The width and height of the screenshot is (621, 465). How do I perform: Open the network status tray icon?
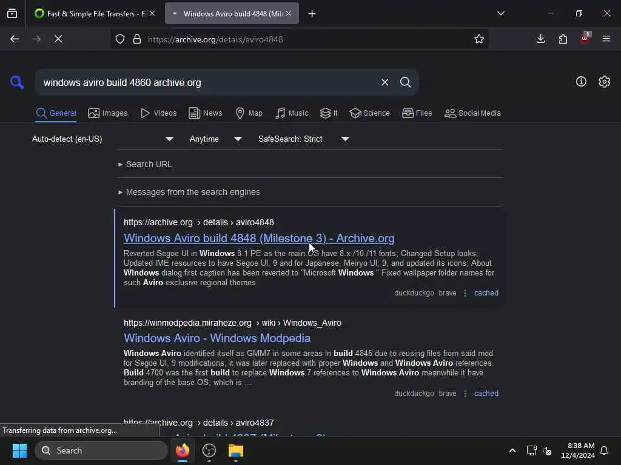tap(531, 450)
